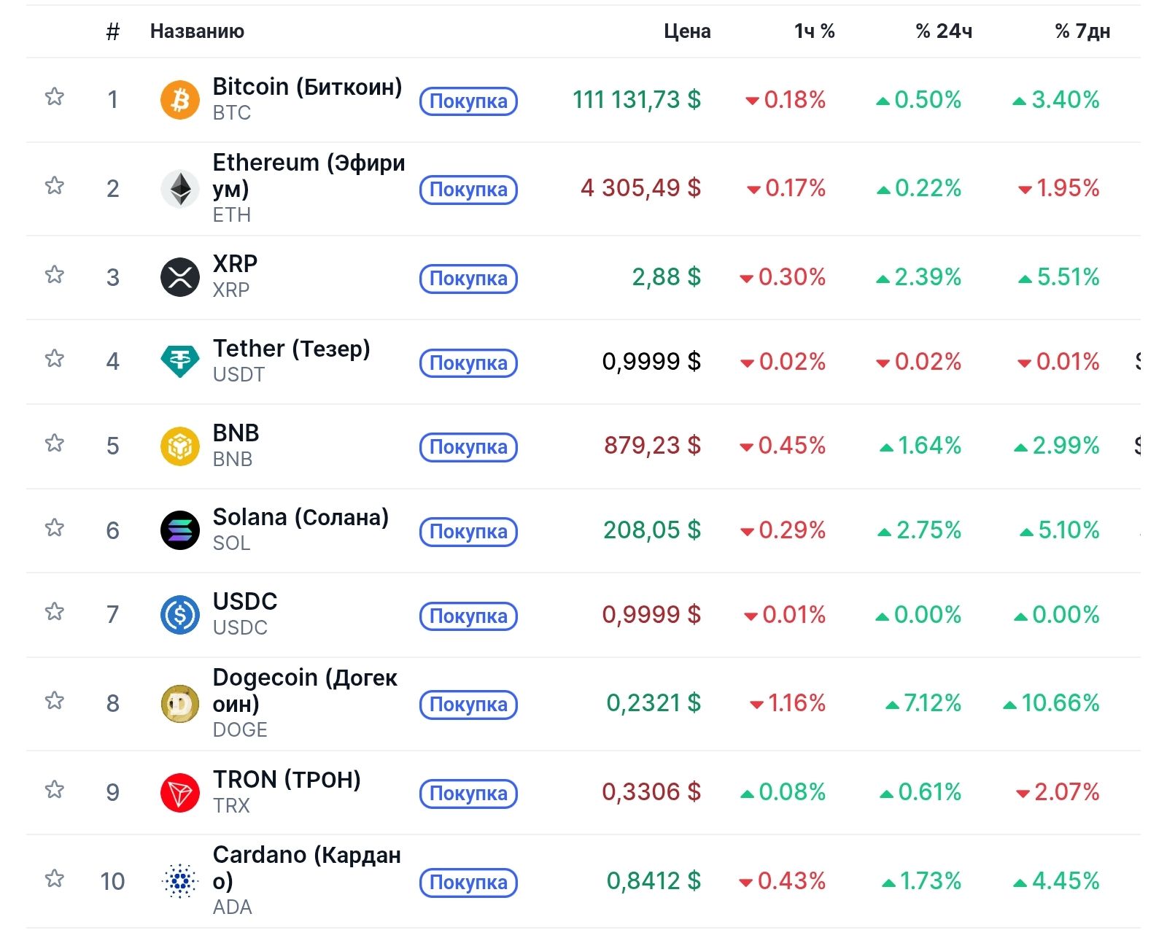Click the Dogecoin dog logo icon
The height and width of the screenshot is (930, 1167).
pos(179,704)
